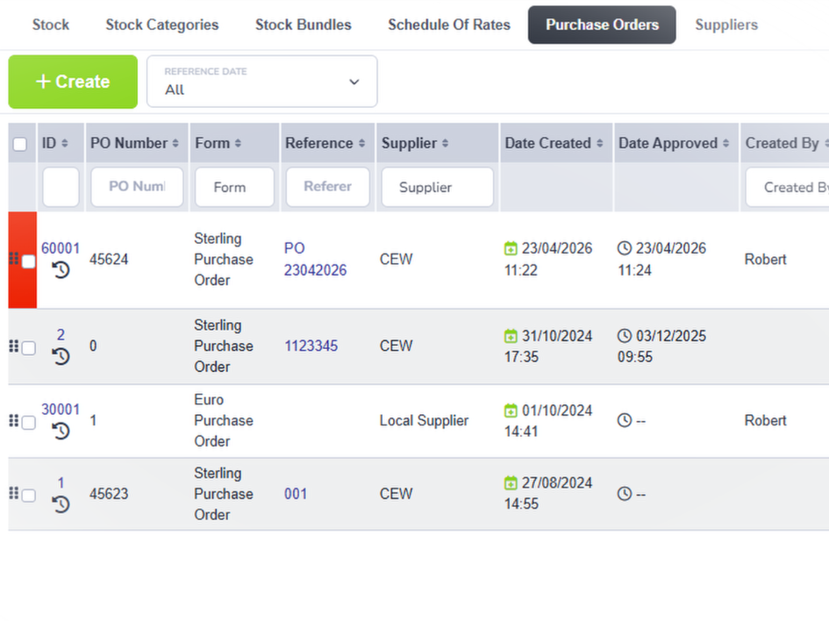Click calendar icon beside 27/08/2024 14:55
Image resolution: width=829 pixels, height=621 pixels.
(x=511, y=482)
